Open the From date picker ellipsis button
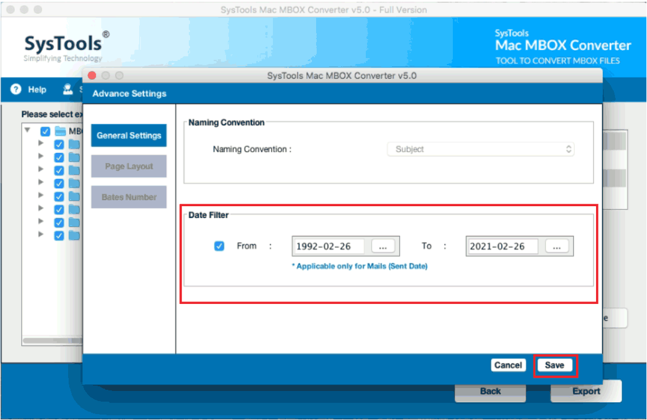Viewport: 647px width, 420px height. pyautogui.click(x=383, y=246)
